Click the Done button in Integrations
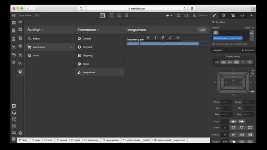Viewport: 267px width, 150px height. (202, 30)
